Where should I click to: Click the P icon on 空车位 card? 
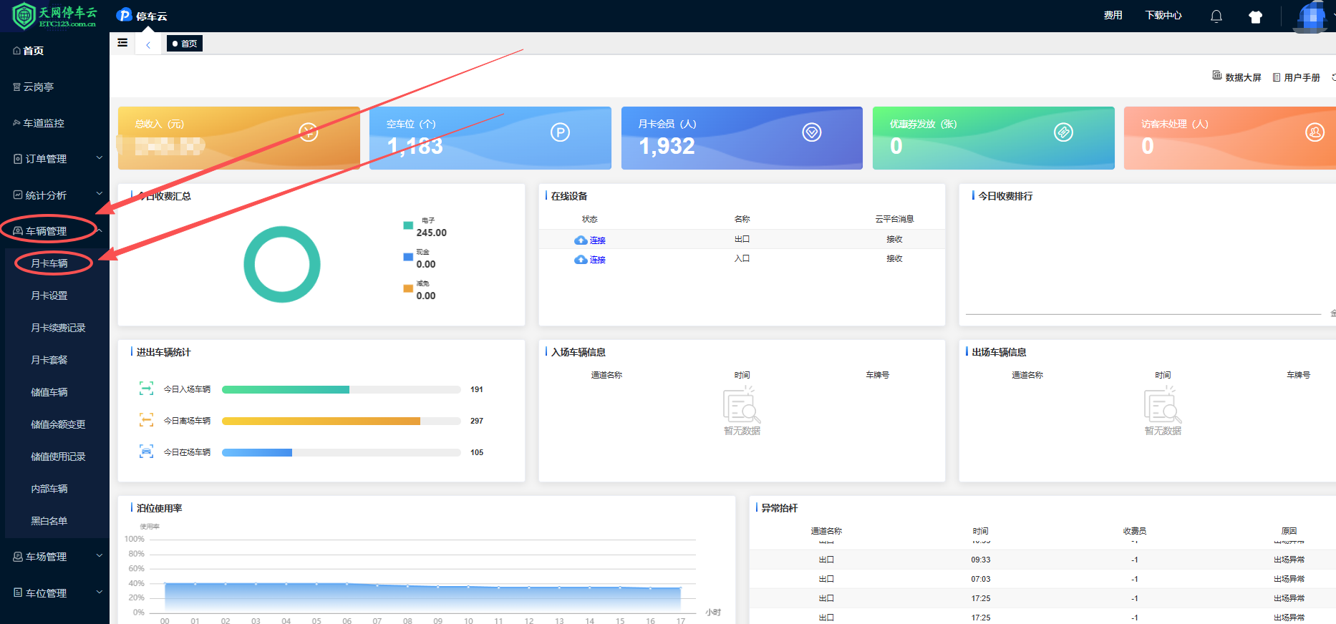560,132
